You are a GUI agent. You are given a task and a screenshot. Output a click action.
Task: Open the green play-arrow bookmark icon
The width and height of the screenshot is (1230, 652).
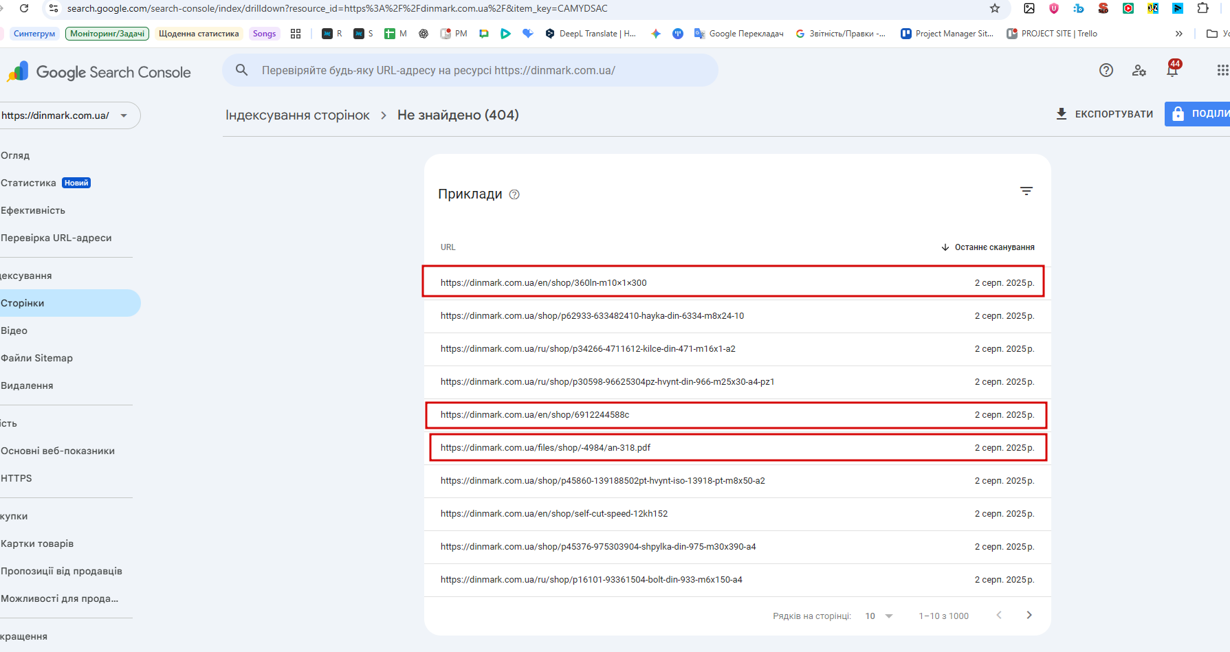coord(506,34)
